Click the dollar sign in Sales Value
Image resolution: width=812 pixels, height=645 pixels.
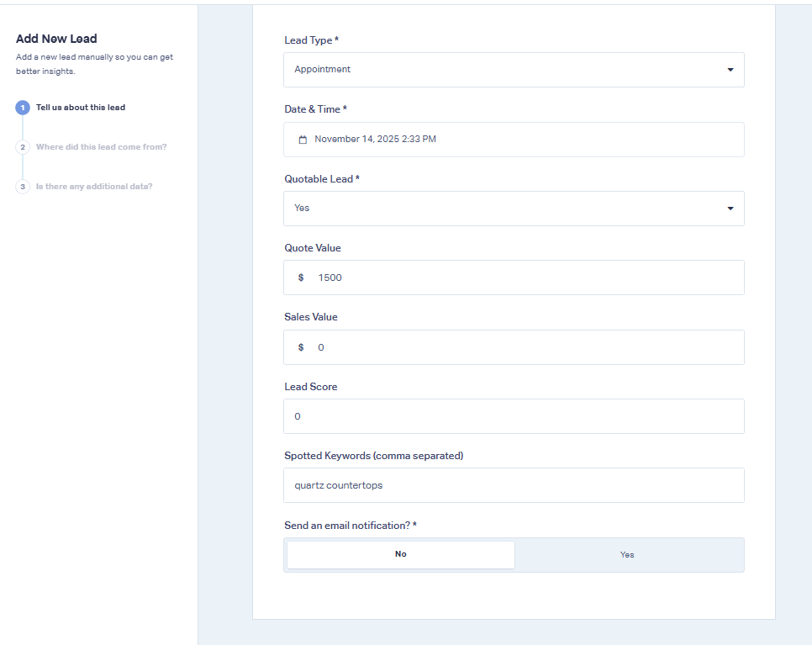[x=301, y=347]
